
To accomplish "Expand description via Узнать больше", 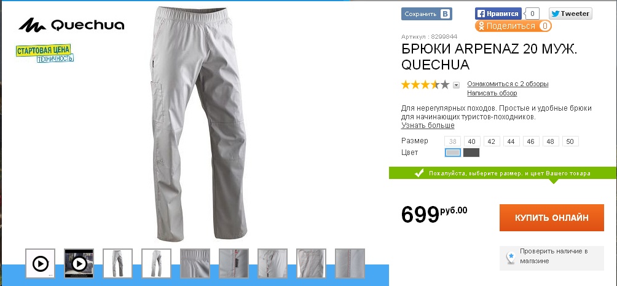I will pos(428,125).
